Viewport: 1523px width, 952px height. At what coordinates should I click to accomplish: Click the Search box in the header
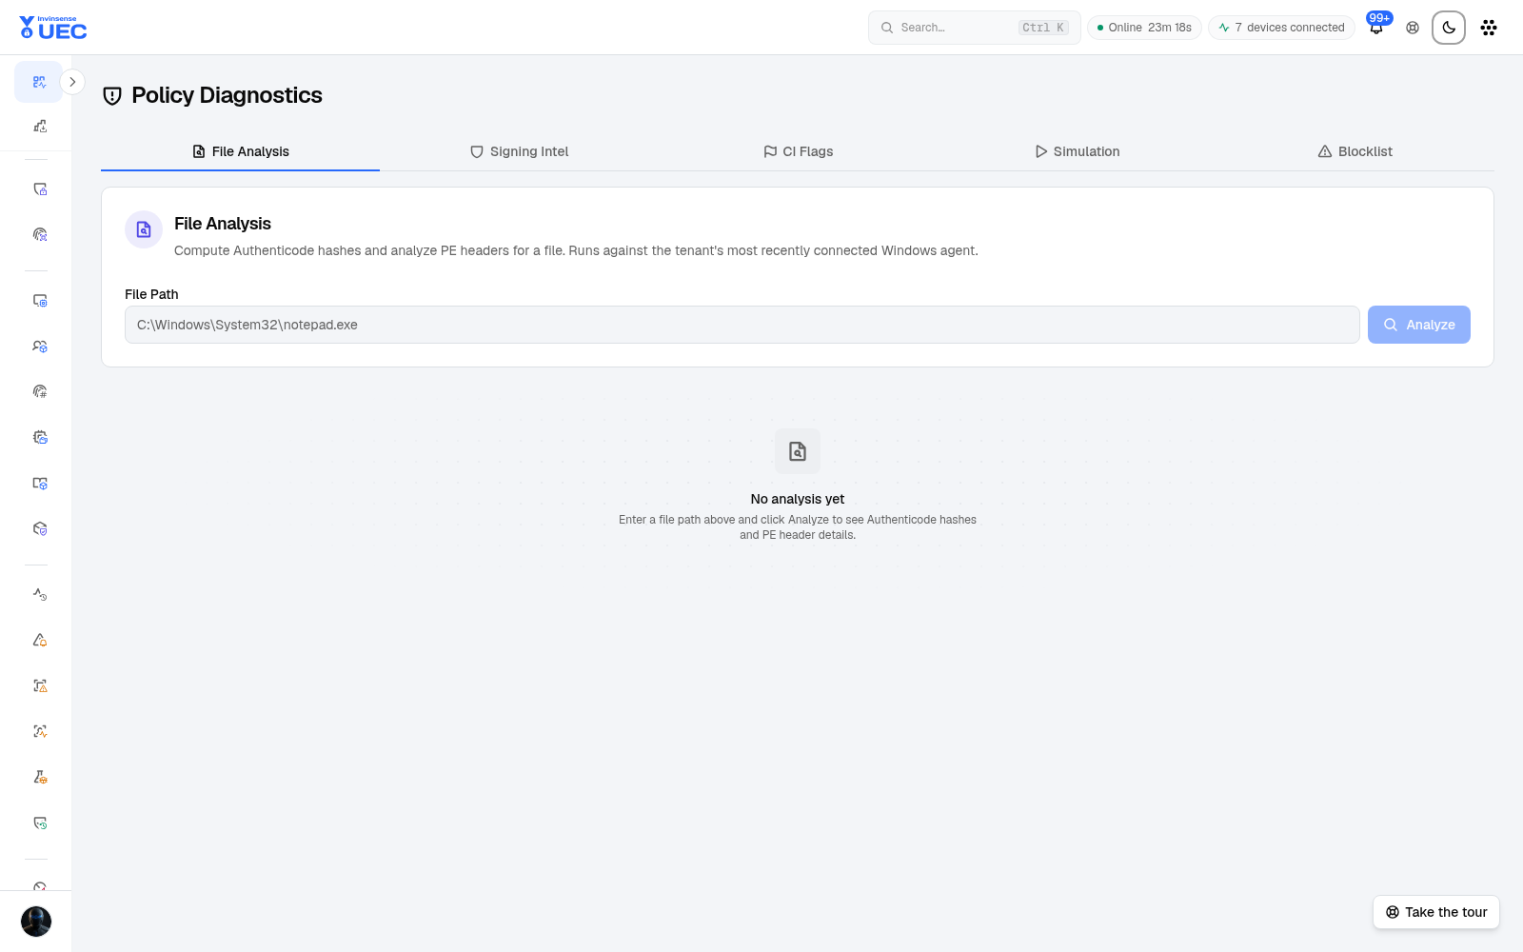click(975, 28)
